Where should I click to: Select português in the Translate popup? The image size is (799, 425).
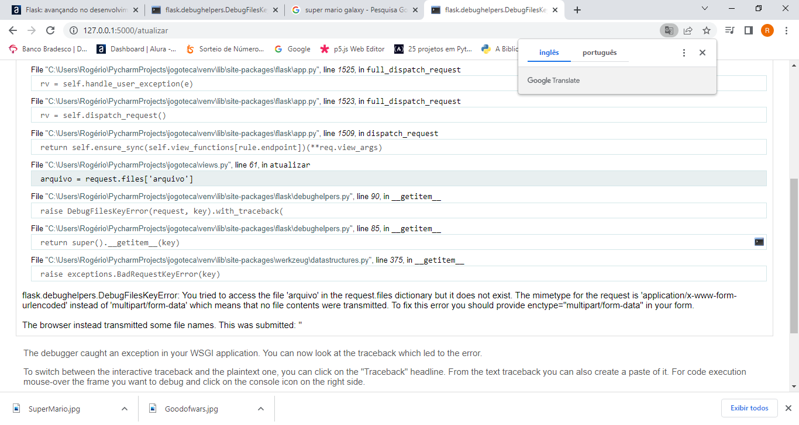click(600, 53)
